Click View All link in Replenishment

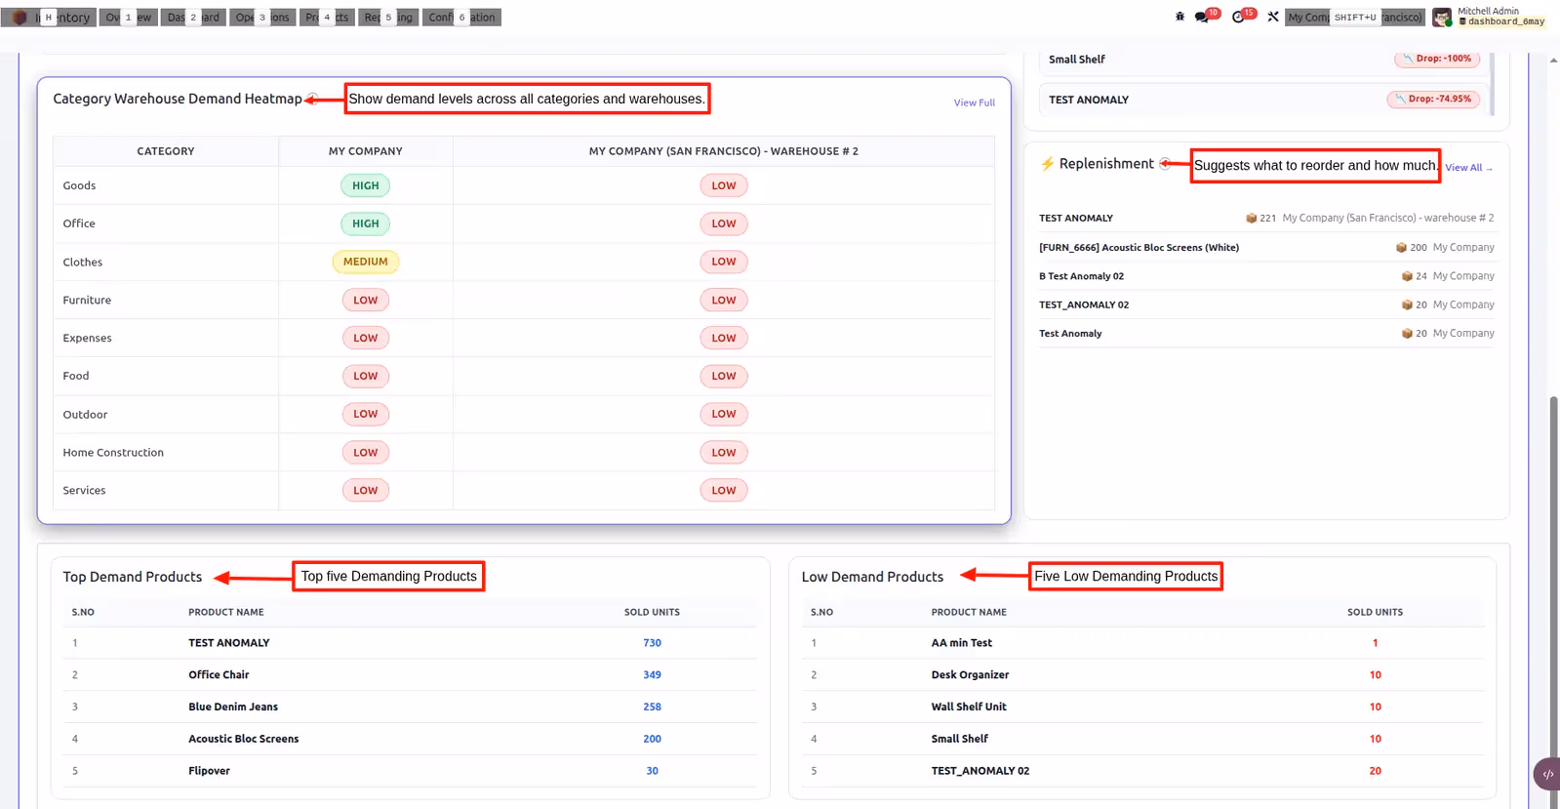coord(1468,168)
